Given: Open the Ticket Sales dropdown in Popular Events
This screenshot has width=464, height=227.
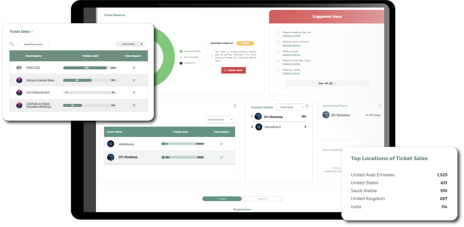Looking at the screenshot, I should point(291,107).
